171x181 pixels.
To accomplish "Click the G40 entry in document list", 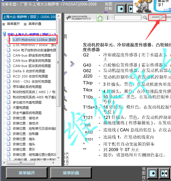I will (x=87, y=65).
